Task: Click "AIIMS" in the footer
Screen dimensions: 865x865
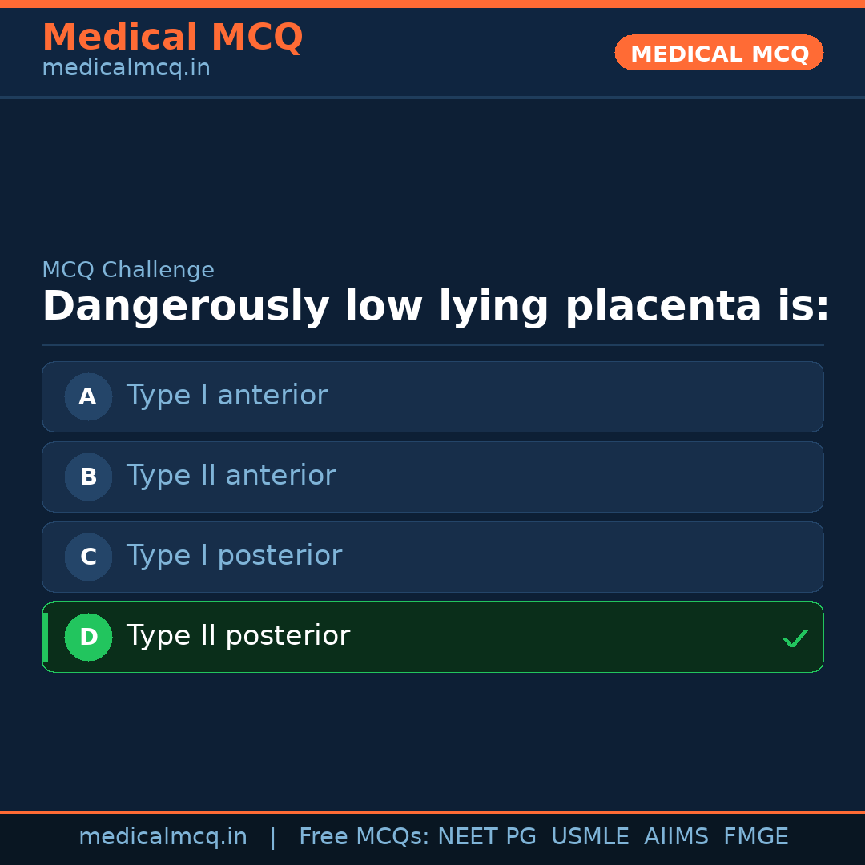Action: pos(676,837)
